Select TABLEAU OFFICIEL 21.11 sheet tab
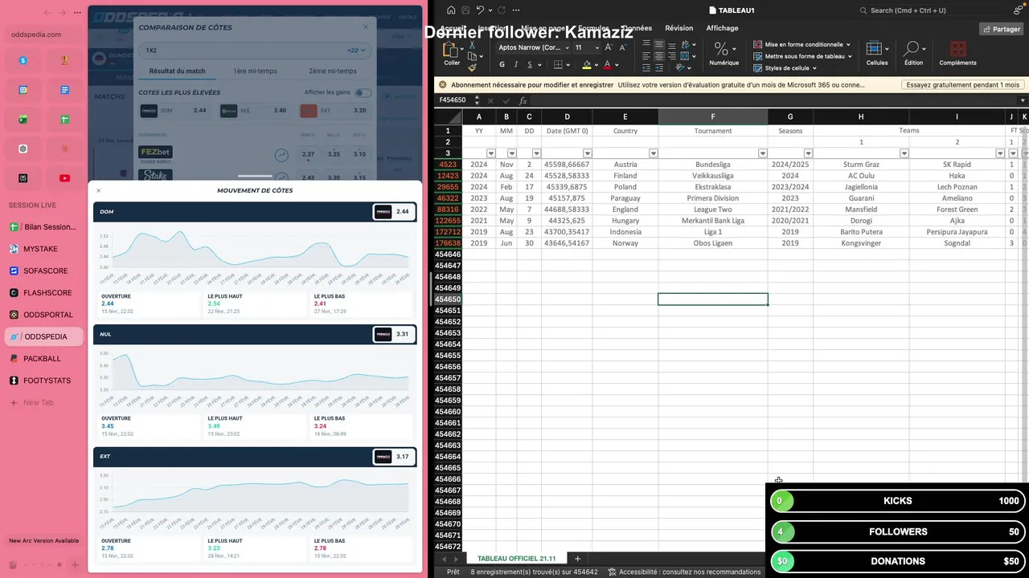Image resolution: width=1029 pixels, height=578 pixels. coord(516,559)
